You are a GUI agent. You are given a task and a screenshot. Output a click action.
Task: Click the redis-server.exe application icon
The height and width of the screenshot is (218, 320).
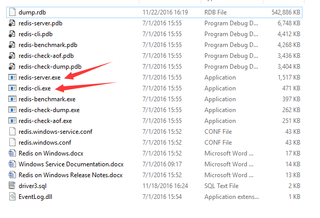coord(12,77)
